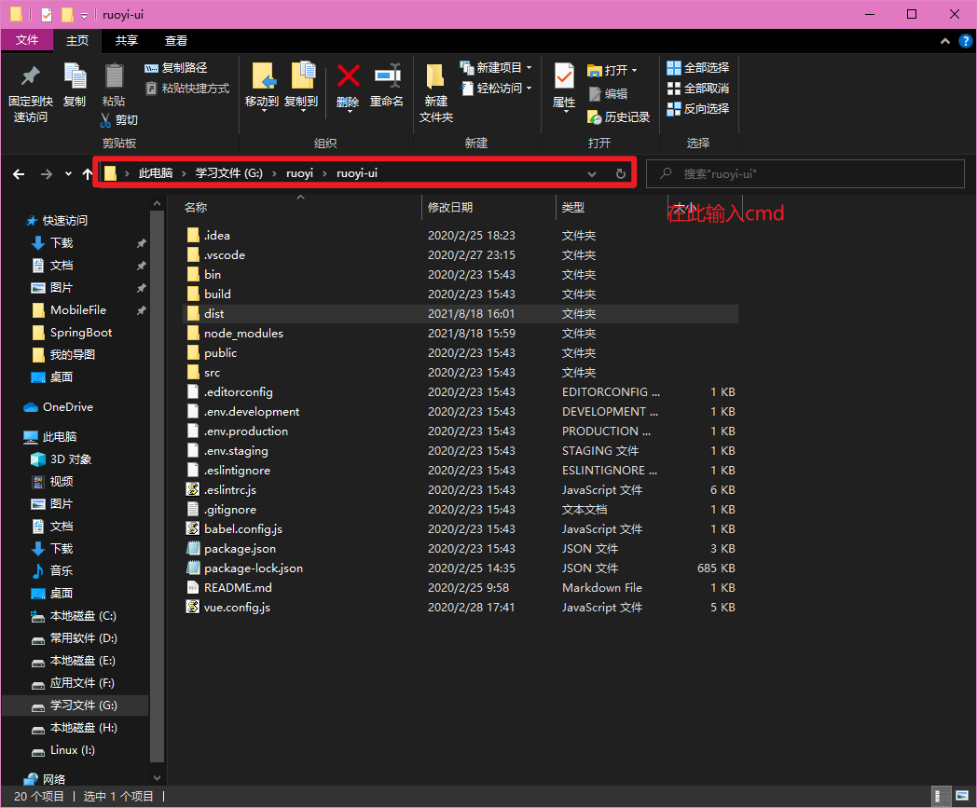
Task: Click the navigation pane scrollbar
Action: click(157, 486)
